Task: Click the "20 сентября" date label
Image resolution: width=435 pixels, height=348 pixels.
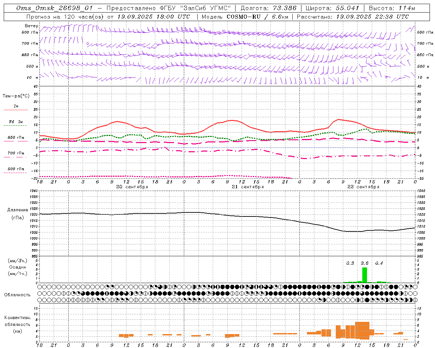Action: click(x=132, y=187)
